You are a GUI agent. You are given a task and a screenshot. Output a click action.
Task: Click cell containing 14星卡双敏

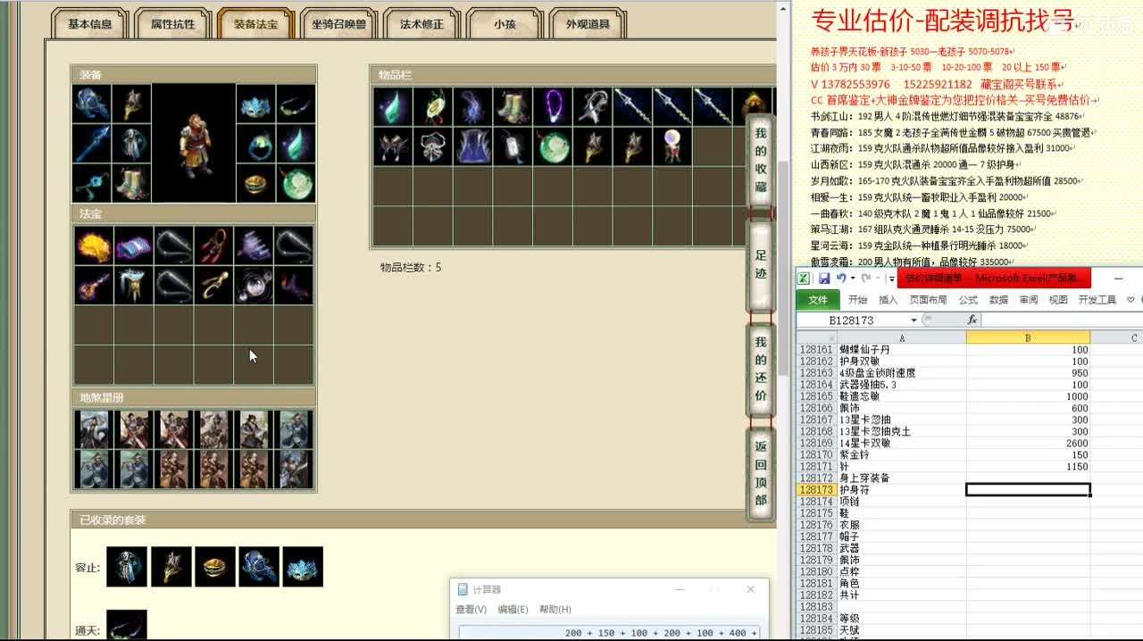(901, 444)
